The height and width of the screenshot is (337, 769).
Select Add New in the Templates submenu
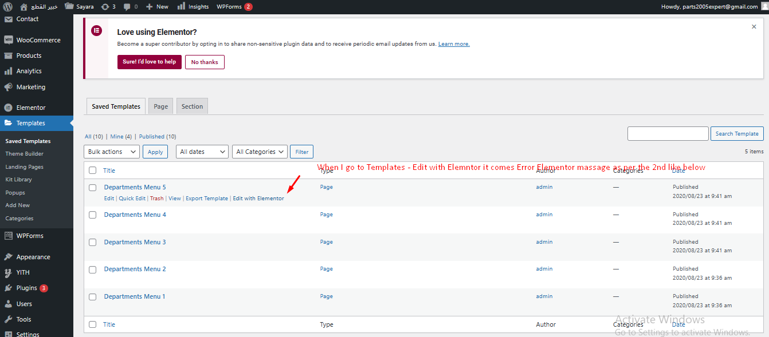click(18, 205)
